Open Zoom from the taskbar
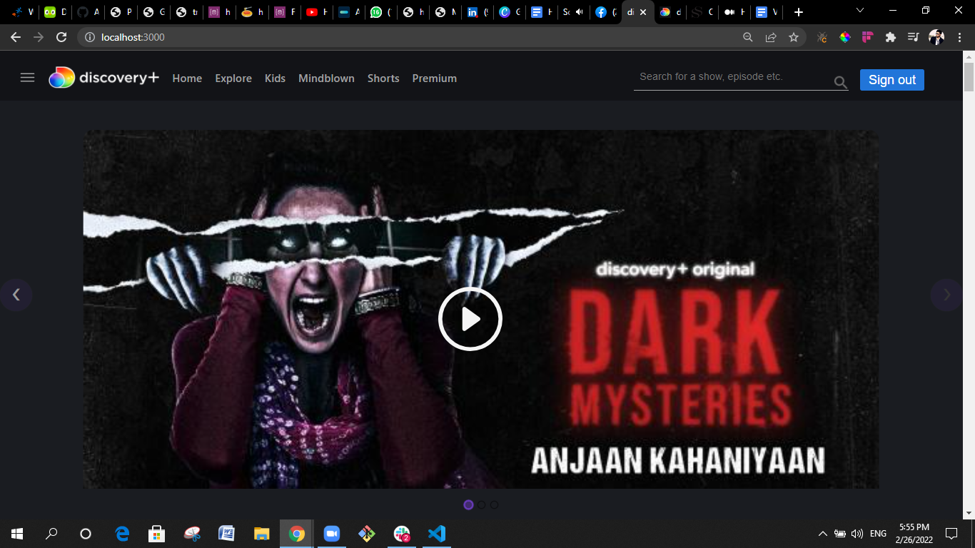The width and height of the screenshot is (975, 548). click(331, 533)
